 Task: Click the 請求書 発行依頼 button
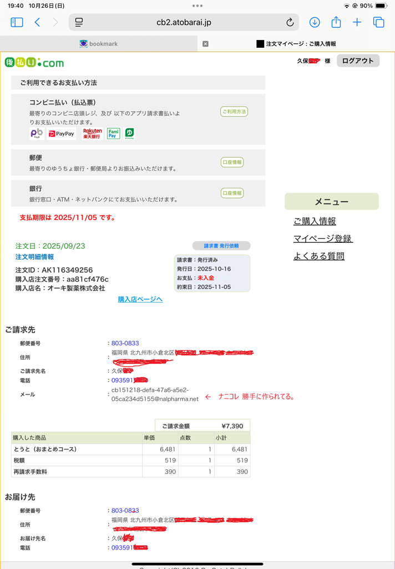tap(221, 246)
